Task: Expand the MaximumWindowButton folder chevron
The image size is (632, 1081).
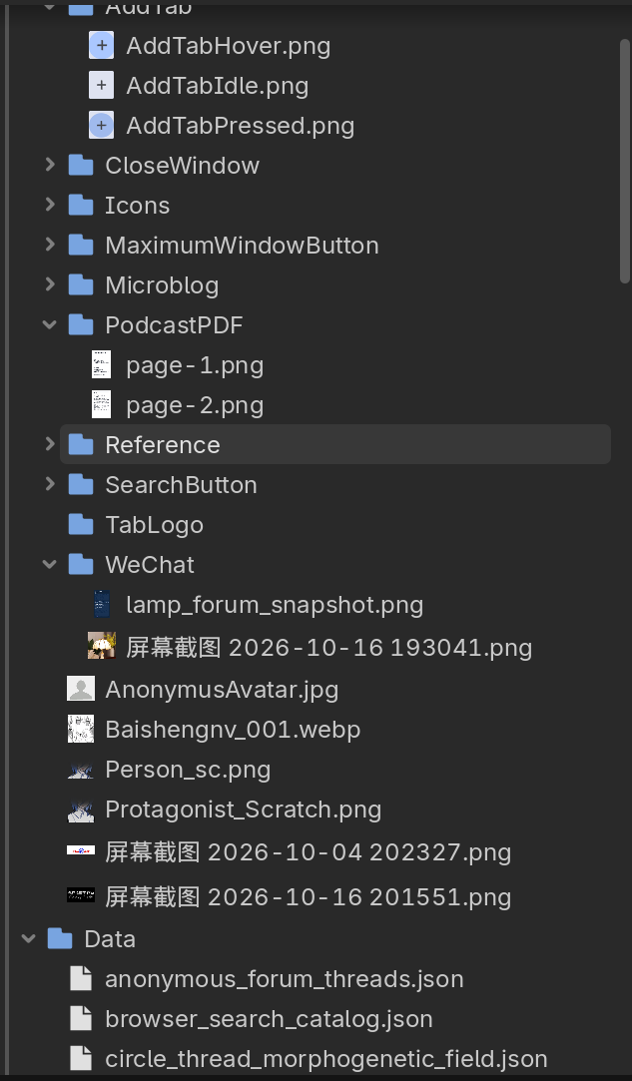Action: (50, 245)
